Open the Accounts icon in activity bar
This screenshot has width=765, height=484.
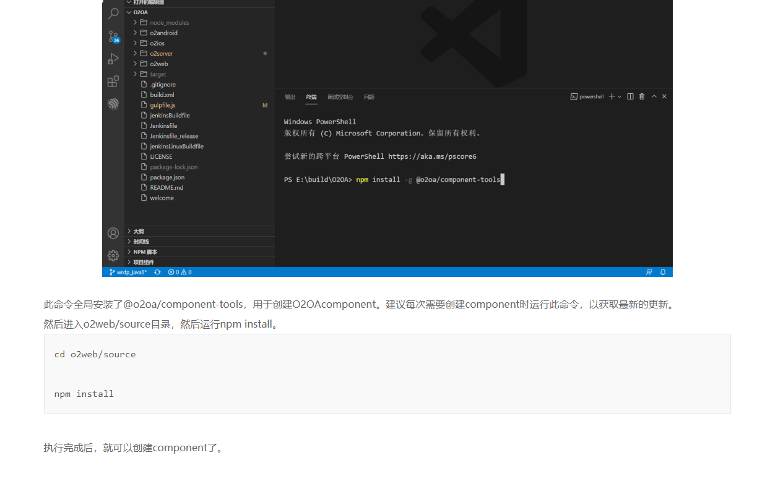tap(113, 233)
